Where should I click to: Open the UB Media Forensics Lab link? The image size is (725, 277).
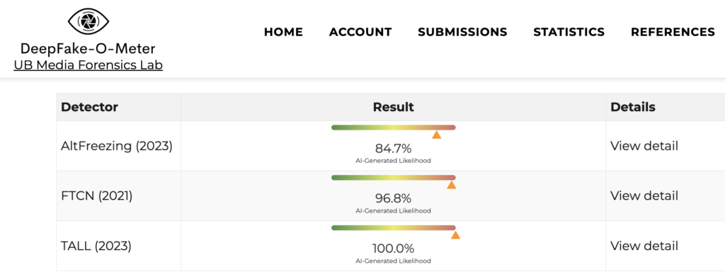pos(89,65)
